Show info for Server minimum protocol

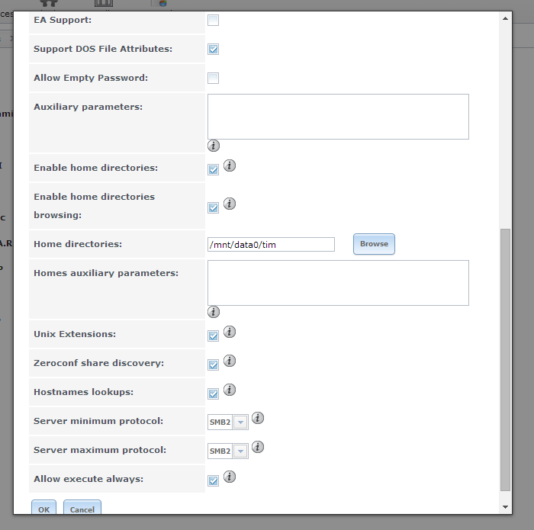258,418
